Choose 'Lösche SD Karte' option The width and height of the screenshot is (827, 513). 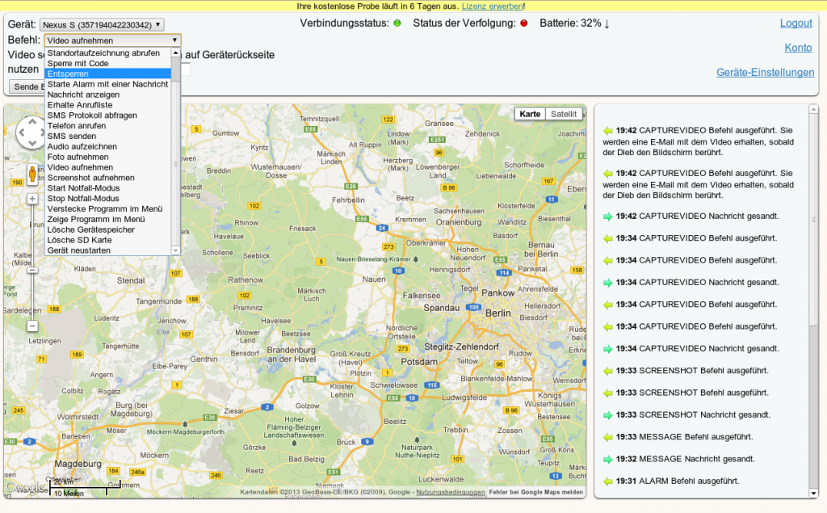click(107, 240)
